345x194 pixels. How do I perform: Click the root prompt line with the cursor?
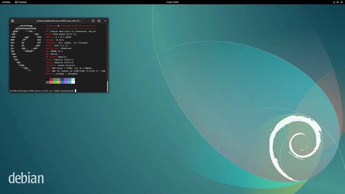(43, 91)
